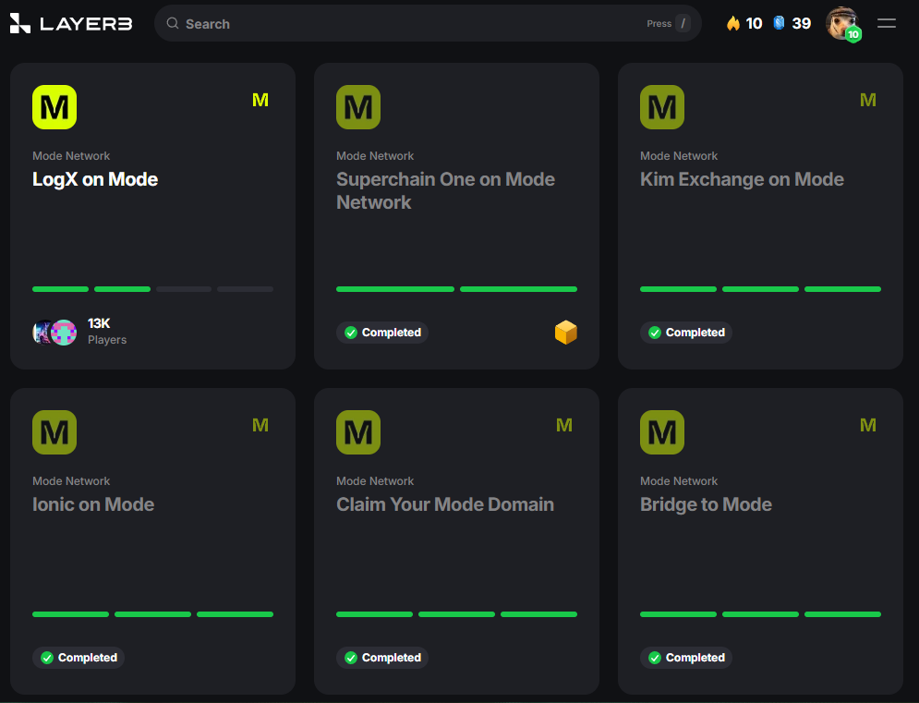Viewport: 919px width, 703px height.
Task: Open the LogX on Mode quest title
Action: [95, 179]
